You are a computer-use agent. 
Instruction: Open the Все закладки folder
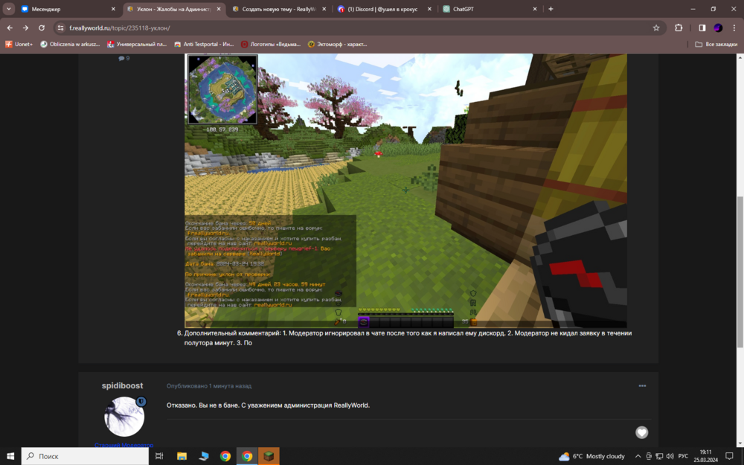coord(716,44)
